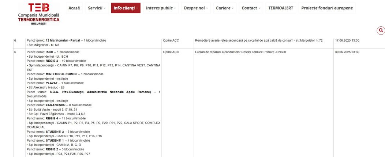Expand the Cariere menu

[225, 8]
